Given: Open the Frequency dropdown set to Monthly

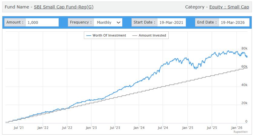Looking at the screenshot, I should pos(108,22).
